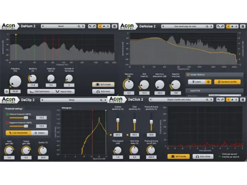Open preset list One small step for man
This screenshot has width=247, height=185.
[185, 26]
